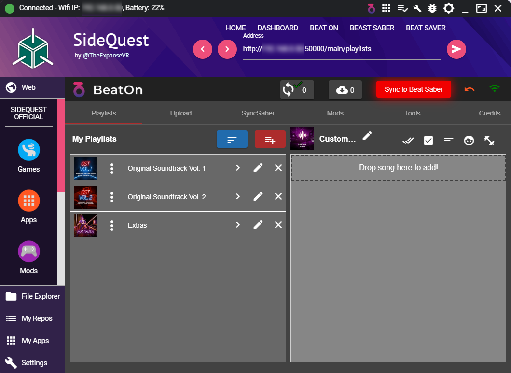Screen dimensions: 511x373
Task: Sort songs in the Custom playlist
Action: [448, 141]
